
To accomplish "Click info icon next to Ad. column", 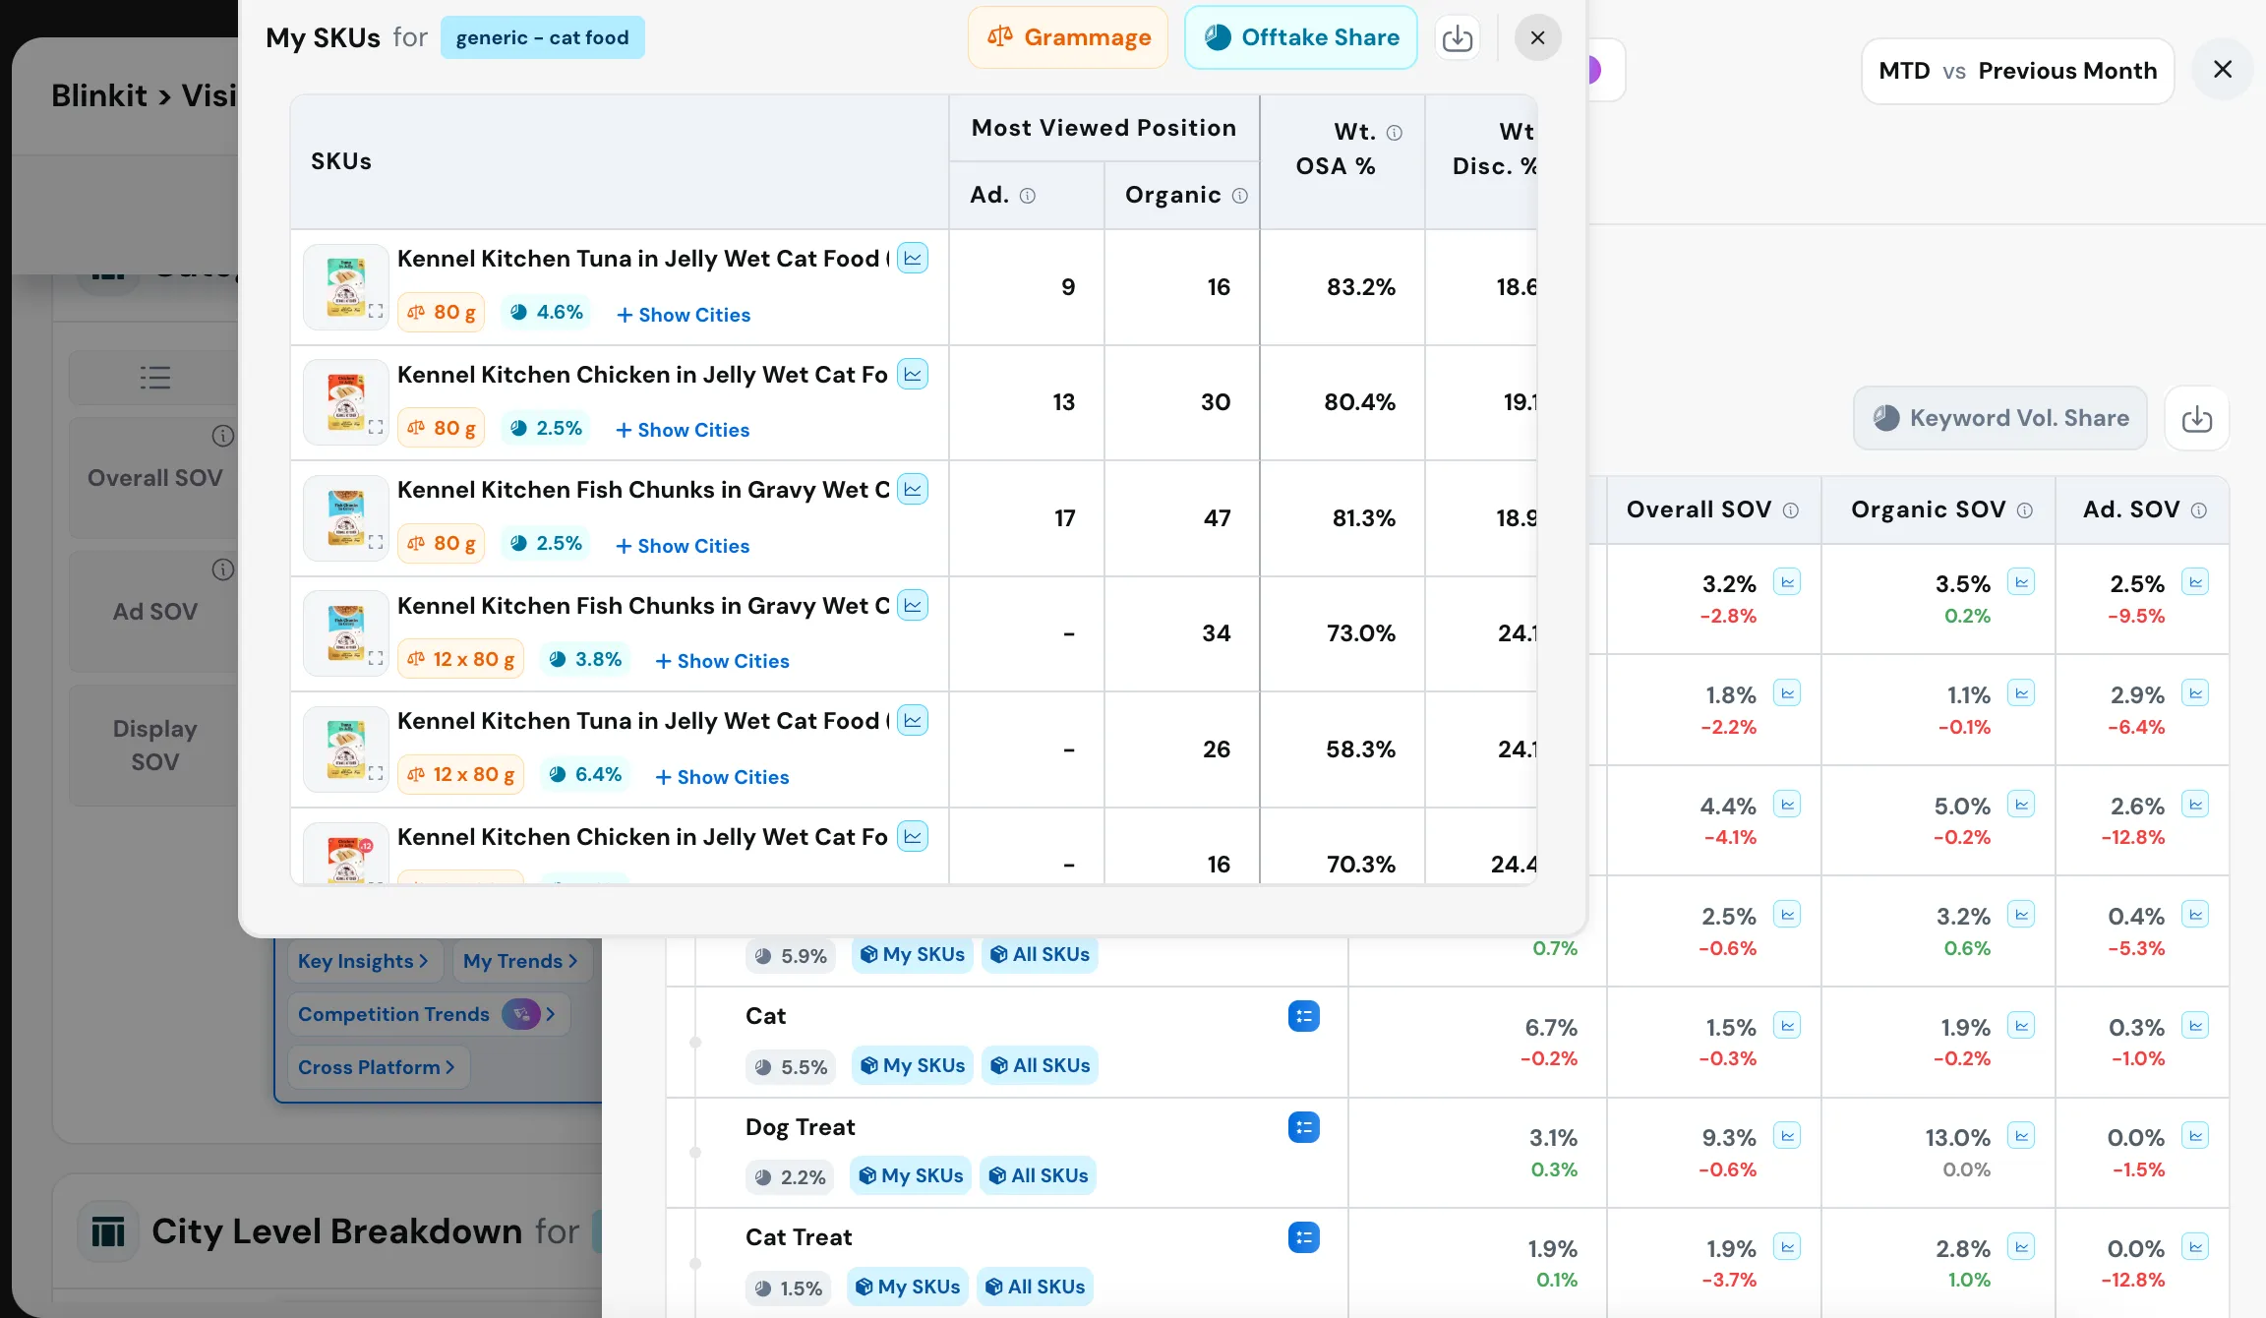I will coord(1027,196).
